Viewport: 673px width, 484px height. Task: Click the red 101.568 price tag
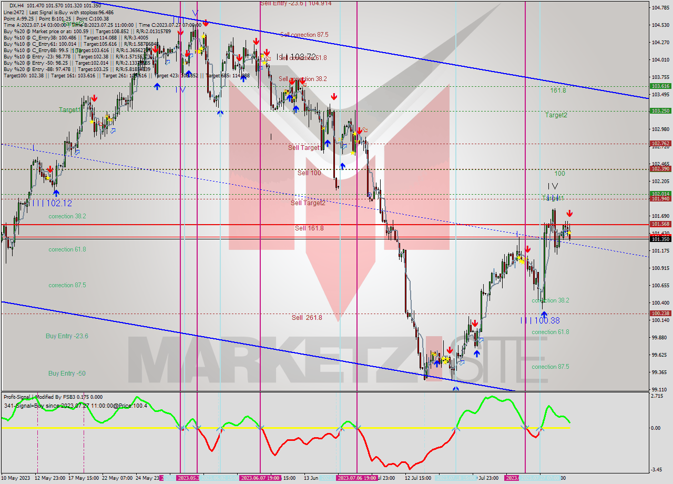[660, 224]
